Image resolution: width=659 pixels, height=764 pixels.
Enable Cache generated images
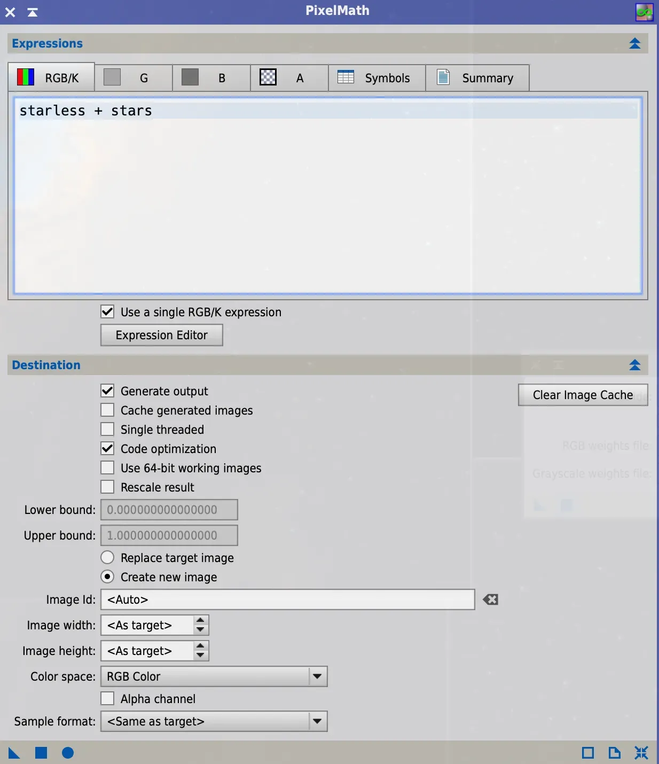(x=107, y=410)
